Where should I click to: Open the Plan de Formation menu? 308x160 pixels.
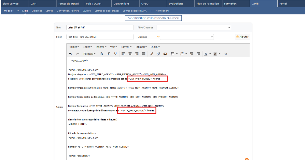click(208, 4)
